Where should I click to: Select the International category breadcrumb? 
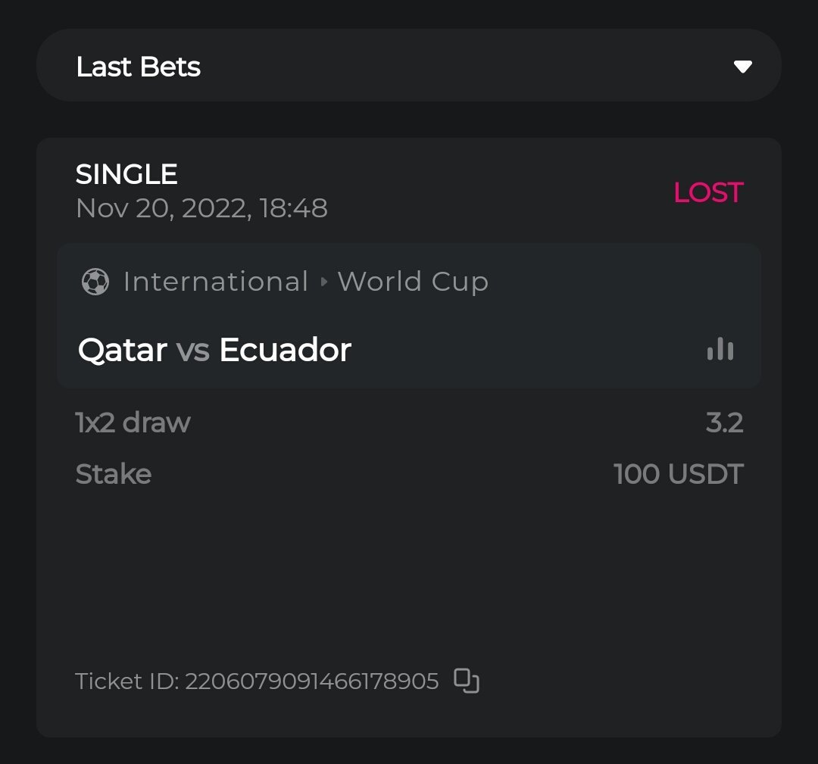tap(216, 282)
